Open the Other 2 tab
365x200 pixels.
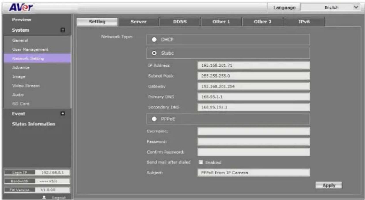pyautogui.click(x=263, y=22)
